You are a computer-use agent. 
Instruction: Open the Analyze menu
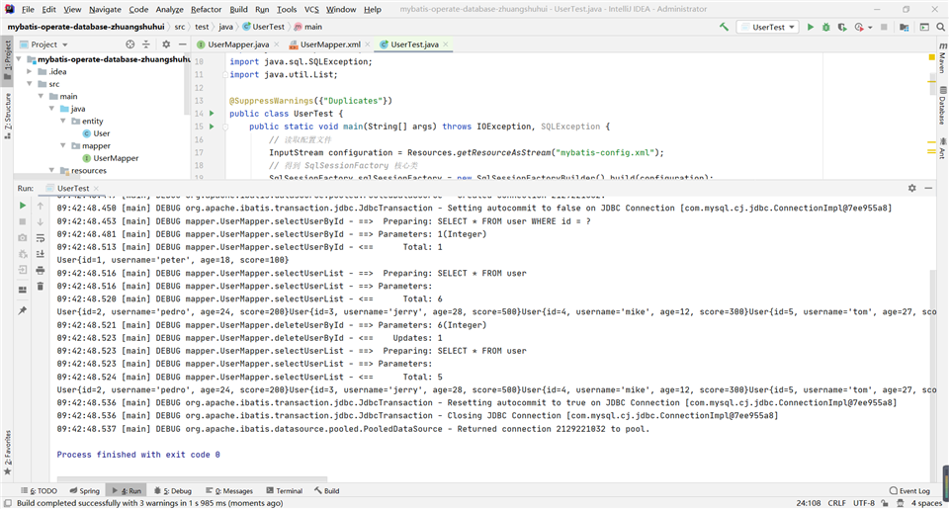pyautogui.click(x=169, y=9)
